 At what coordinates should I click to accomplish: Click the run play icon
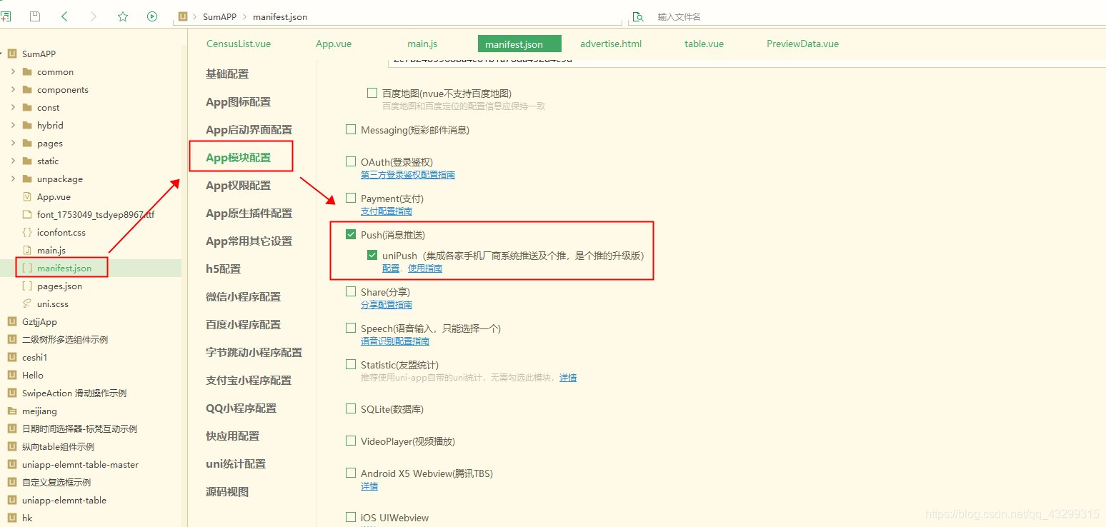pos(152,16)
